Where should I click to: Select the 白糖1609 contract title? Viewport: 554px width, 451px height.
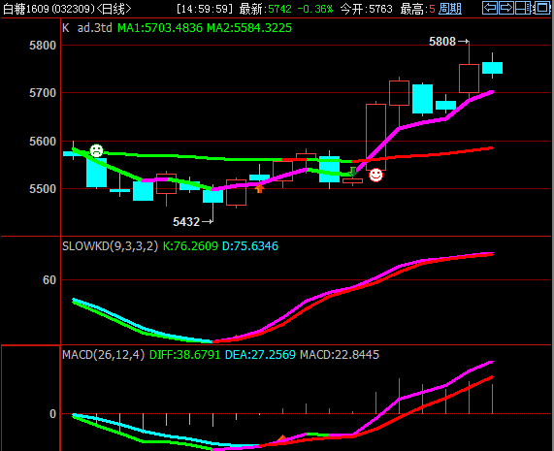[49, 9]
